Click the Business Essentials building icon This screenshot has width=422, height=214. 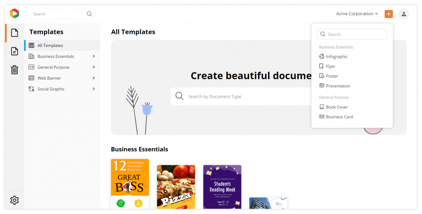[31, 56]
